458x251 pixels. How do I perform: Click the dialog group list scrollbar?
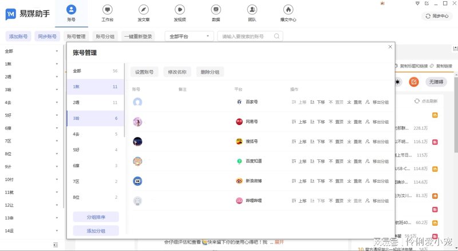tap(124, 100)
